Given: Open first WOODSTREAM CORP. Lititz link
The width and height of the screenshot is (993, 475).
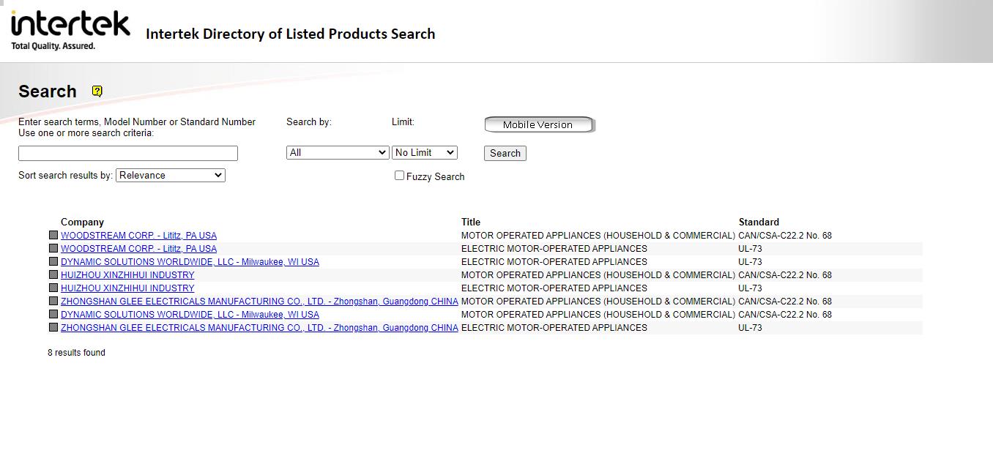Looking at the screenshot, I should pyautogui.click(x=138, y=236).
